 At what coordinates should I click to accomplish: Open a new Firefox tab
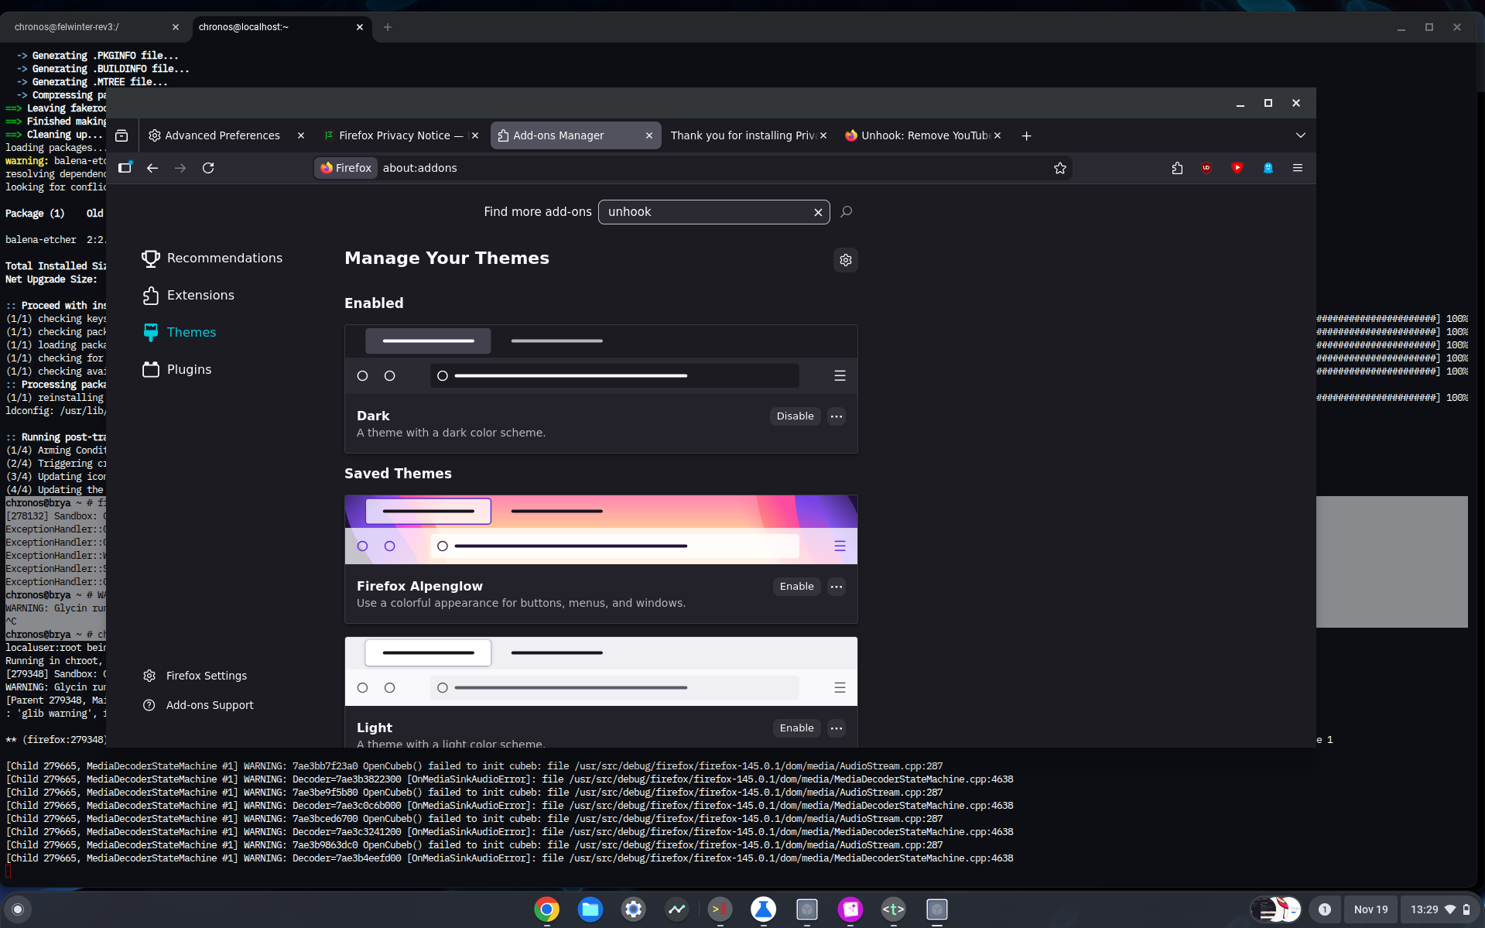pos(1027,135)
